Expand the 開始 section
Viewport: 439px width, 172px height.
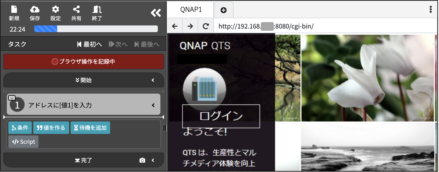84,80
